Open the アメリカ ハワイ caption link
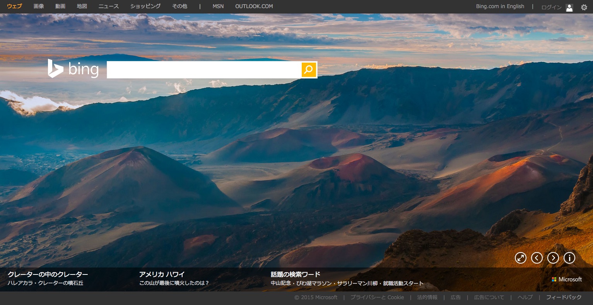Viewport: 593px width, 305px height. tap(162, 274)
